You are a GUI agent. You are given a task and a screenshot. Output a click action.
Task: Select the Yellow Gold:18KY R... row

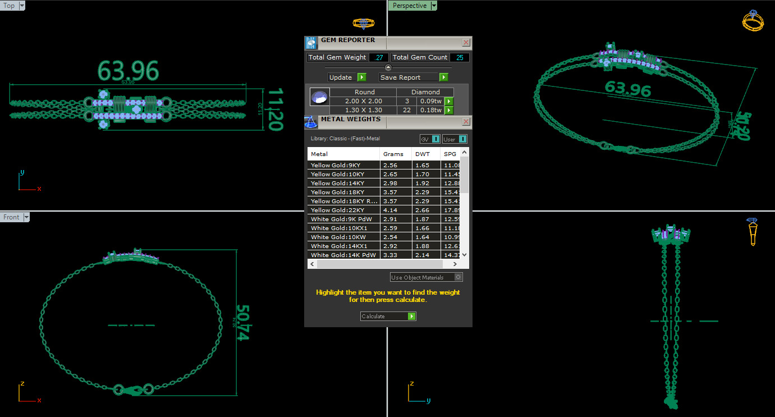point(384,201)
